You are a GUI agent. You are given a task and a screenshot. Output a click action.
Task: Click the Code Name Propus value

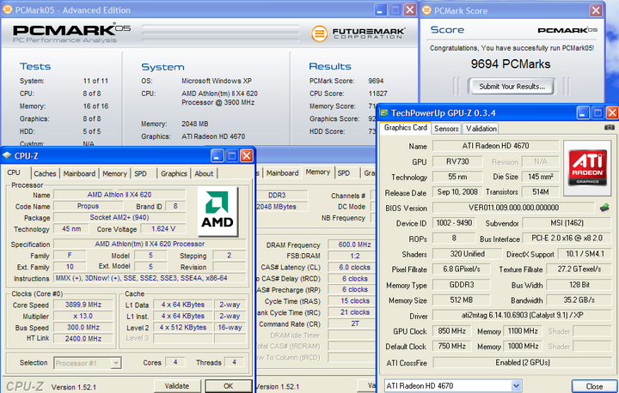88,206
